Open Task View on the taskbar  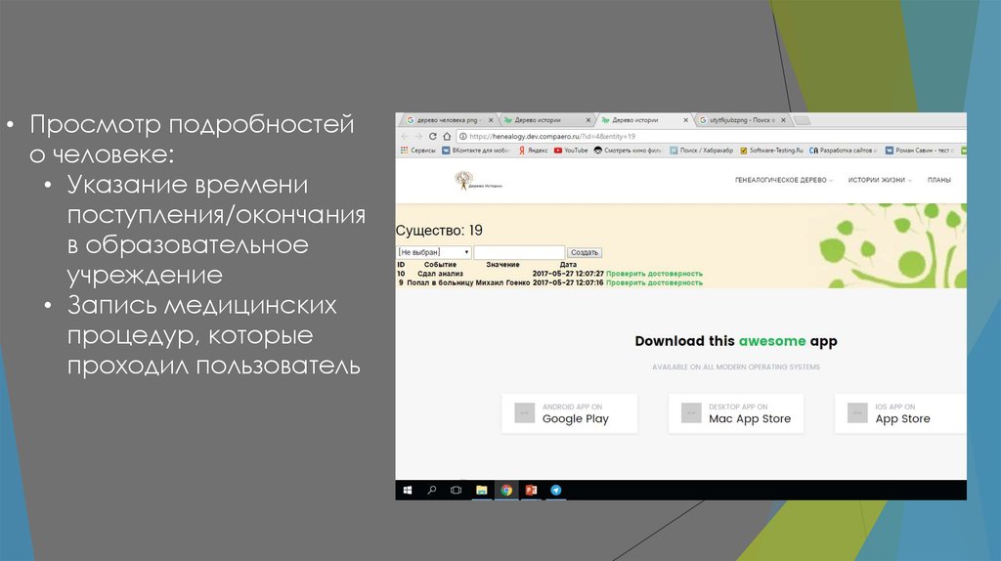(x=456, y=491)
